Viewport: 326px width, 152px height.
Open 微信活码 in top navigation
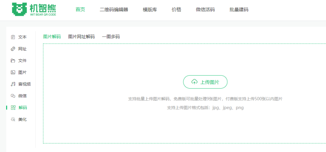point(205,9)
